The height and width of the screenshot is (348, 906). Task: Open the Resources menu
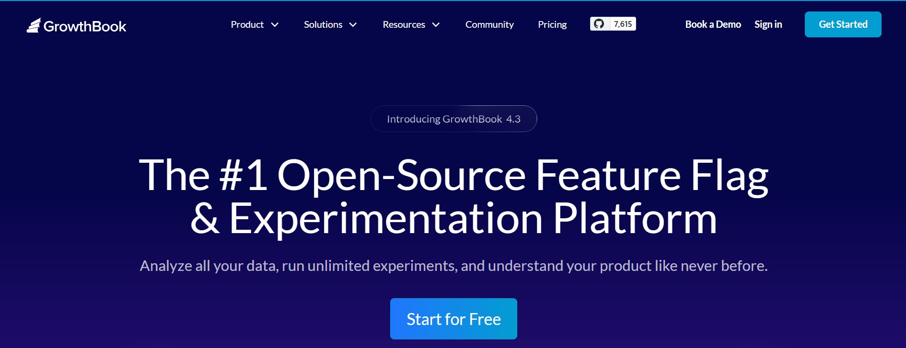coord(404,24)
